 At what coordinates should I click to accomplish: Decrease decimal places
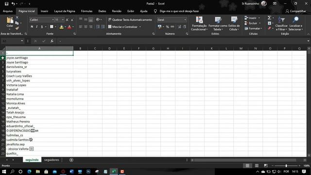pyautogui.click(x=185, y=27)
